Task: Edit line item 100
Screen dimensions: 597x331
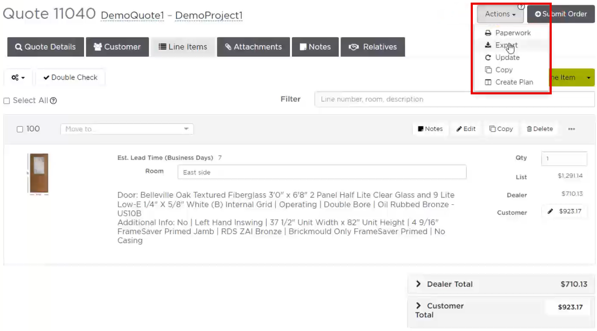Action: click(466, 129)
